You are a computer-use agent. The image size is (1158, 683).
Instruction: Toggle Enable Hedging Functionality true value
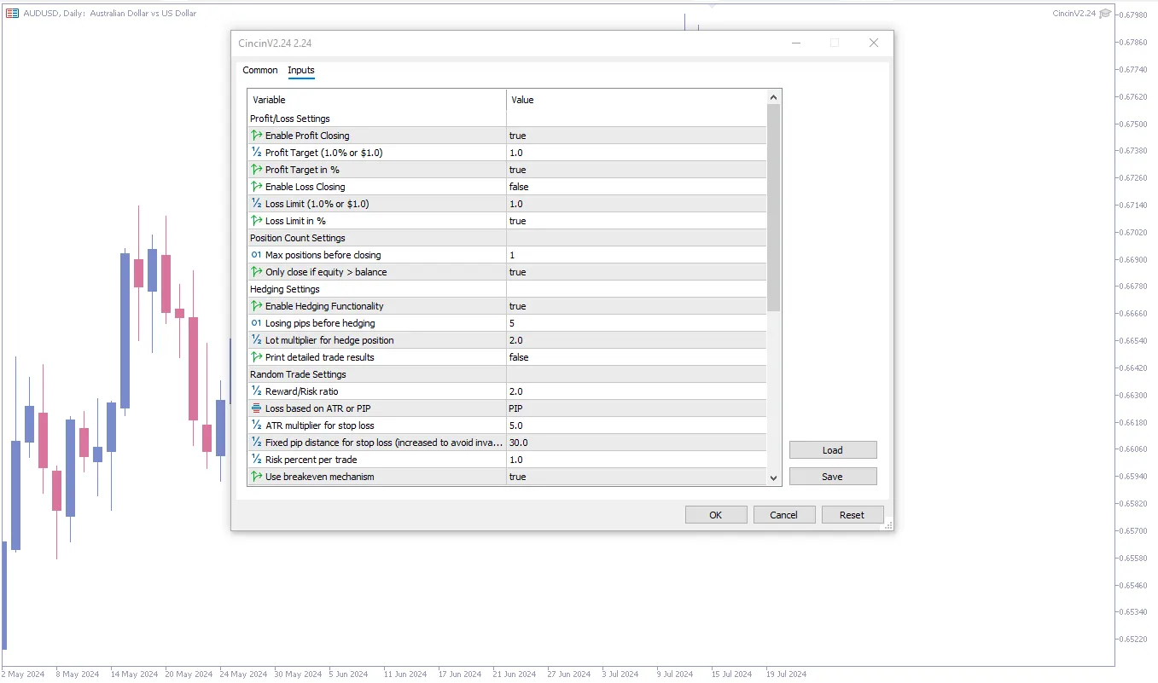click(636, 306)
